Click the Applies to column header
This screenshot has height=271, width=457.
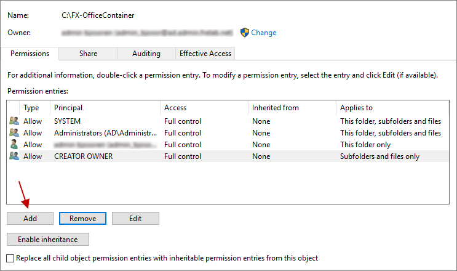pyautogui.click(x=391, y=108)
